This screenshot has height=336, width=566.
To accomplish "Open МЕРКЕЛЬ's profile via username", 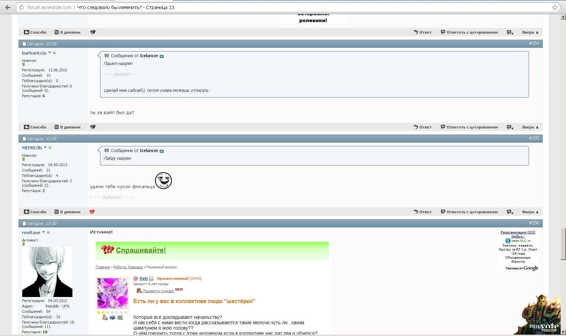I will (x=32, y=148).
